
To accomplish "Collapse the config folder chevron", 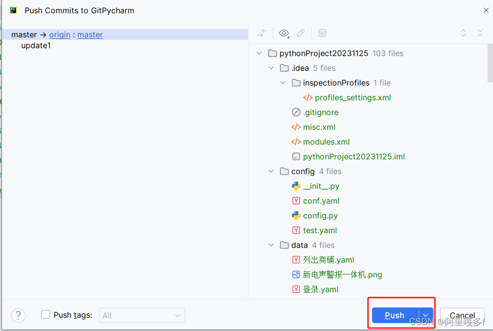I will pyautogui.click(x=271, y=171).
